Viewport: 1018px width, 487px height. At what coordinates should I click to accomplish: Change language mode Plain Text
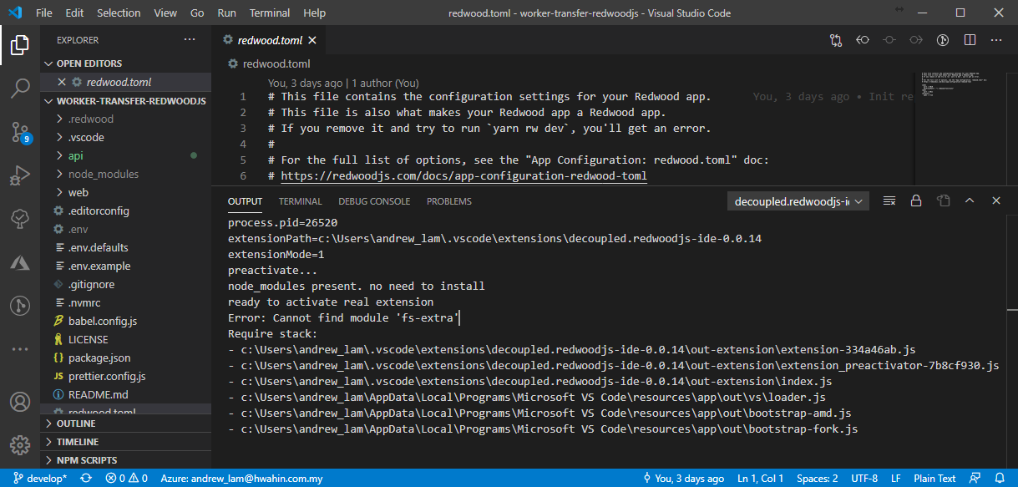coord(934,479)
